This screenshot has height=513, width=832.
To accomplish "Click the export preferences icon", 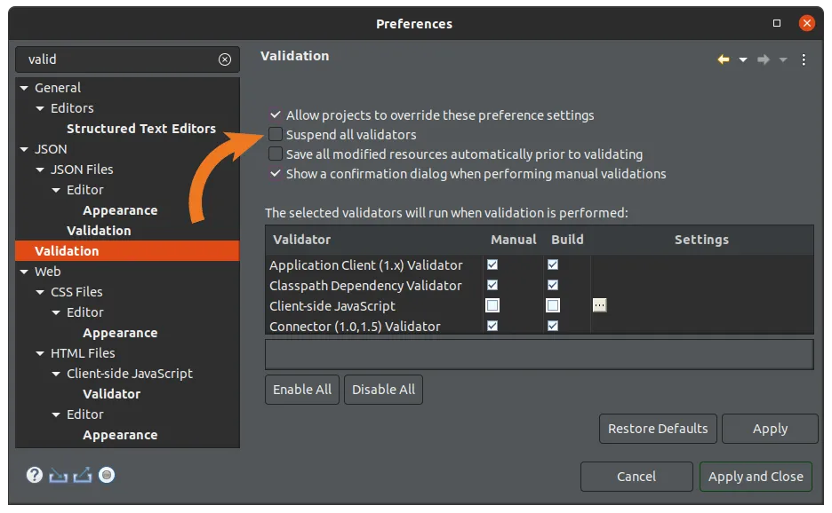I will coord(83,476).
